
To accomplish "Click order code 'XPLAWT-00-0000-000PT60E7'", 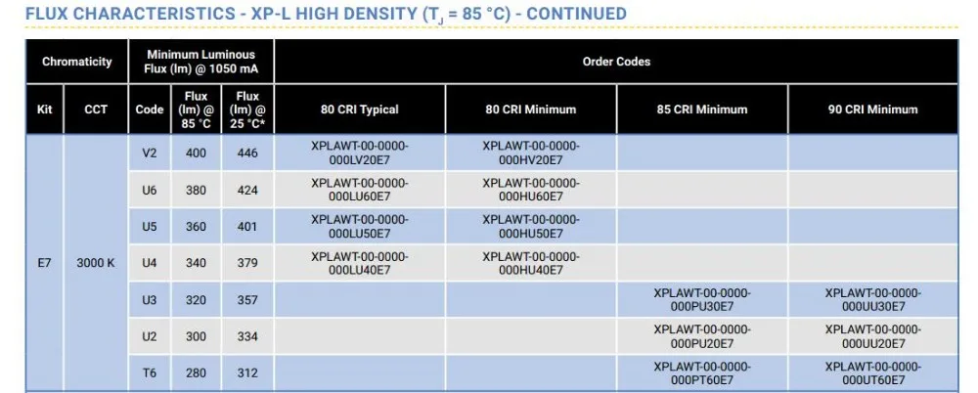I will [702, 373].
